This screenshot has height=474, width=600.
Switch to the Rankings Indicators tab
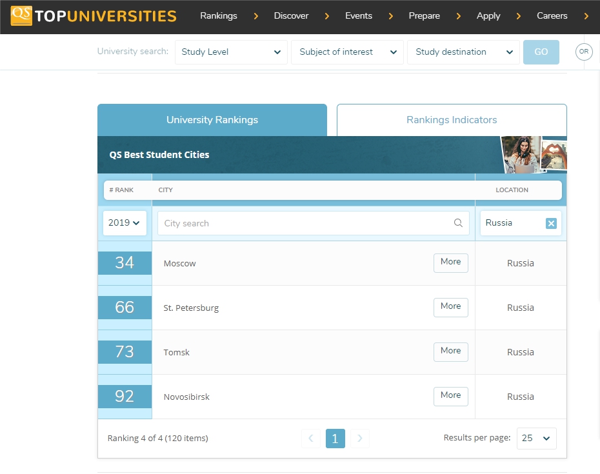pos(452,120)
